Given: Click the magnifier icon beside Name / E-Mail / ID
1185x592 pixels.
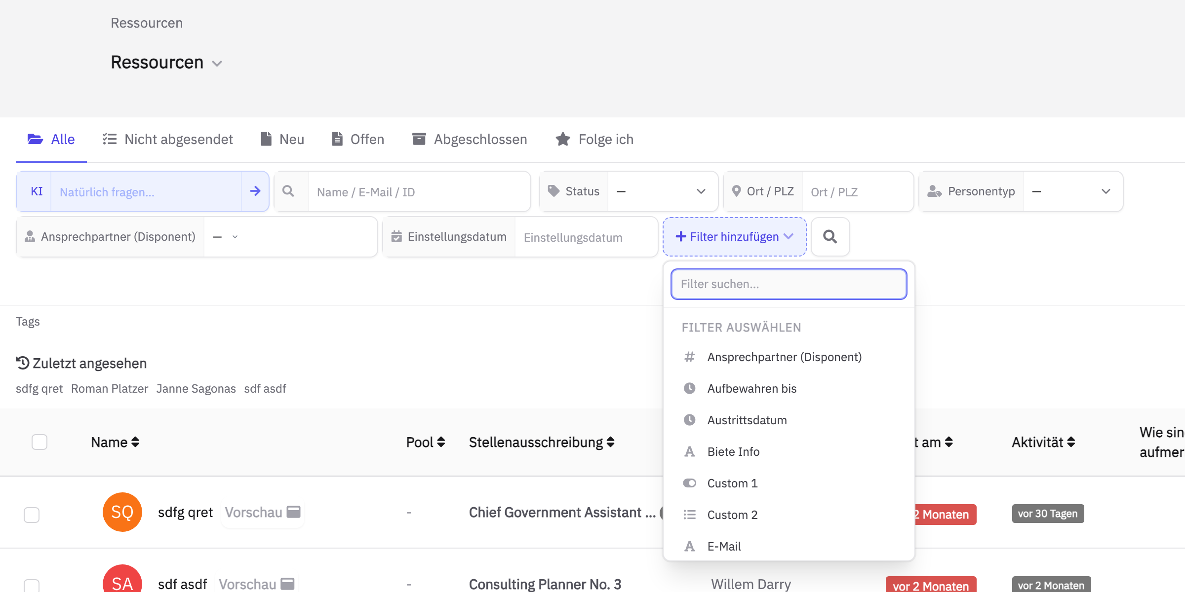Looking at the screenshot, I should point(288,191).
